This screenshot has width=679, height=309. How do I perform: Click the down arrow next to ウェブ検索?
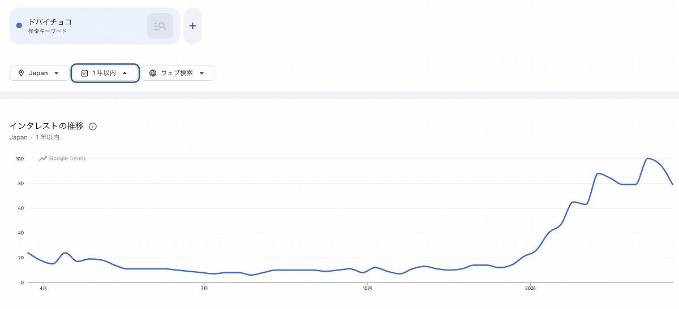[x=202, y=73]
